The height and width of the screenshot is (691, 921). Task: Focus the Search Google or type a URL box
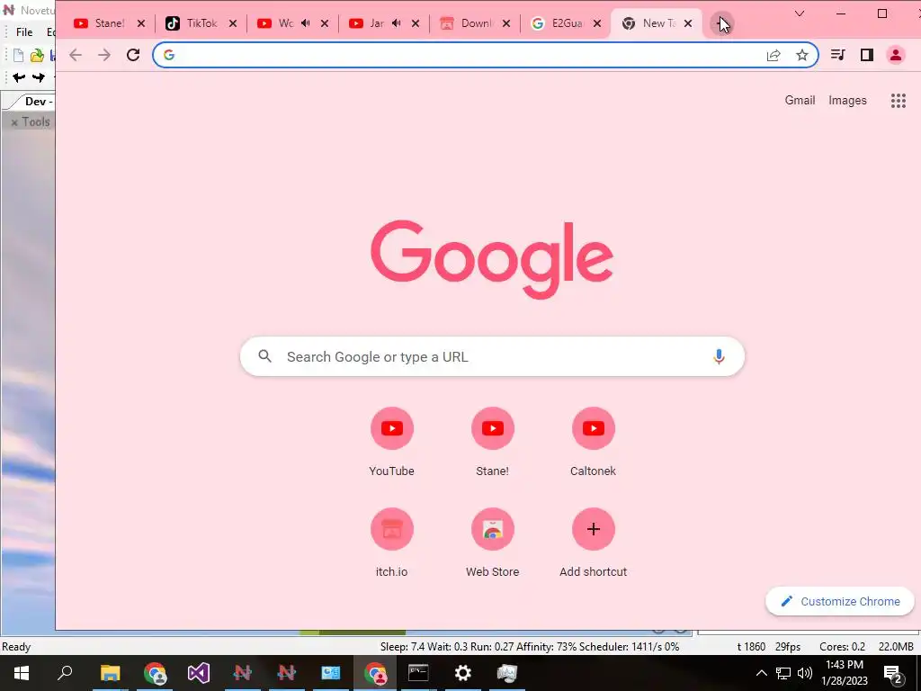pos(492,356)
